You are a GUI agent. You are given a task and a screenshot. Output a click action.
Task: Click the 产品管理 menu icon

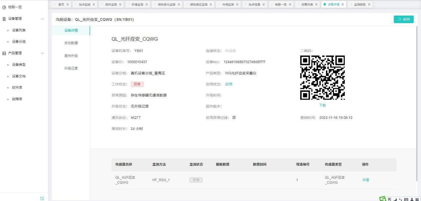(3, 53)
